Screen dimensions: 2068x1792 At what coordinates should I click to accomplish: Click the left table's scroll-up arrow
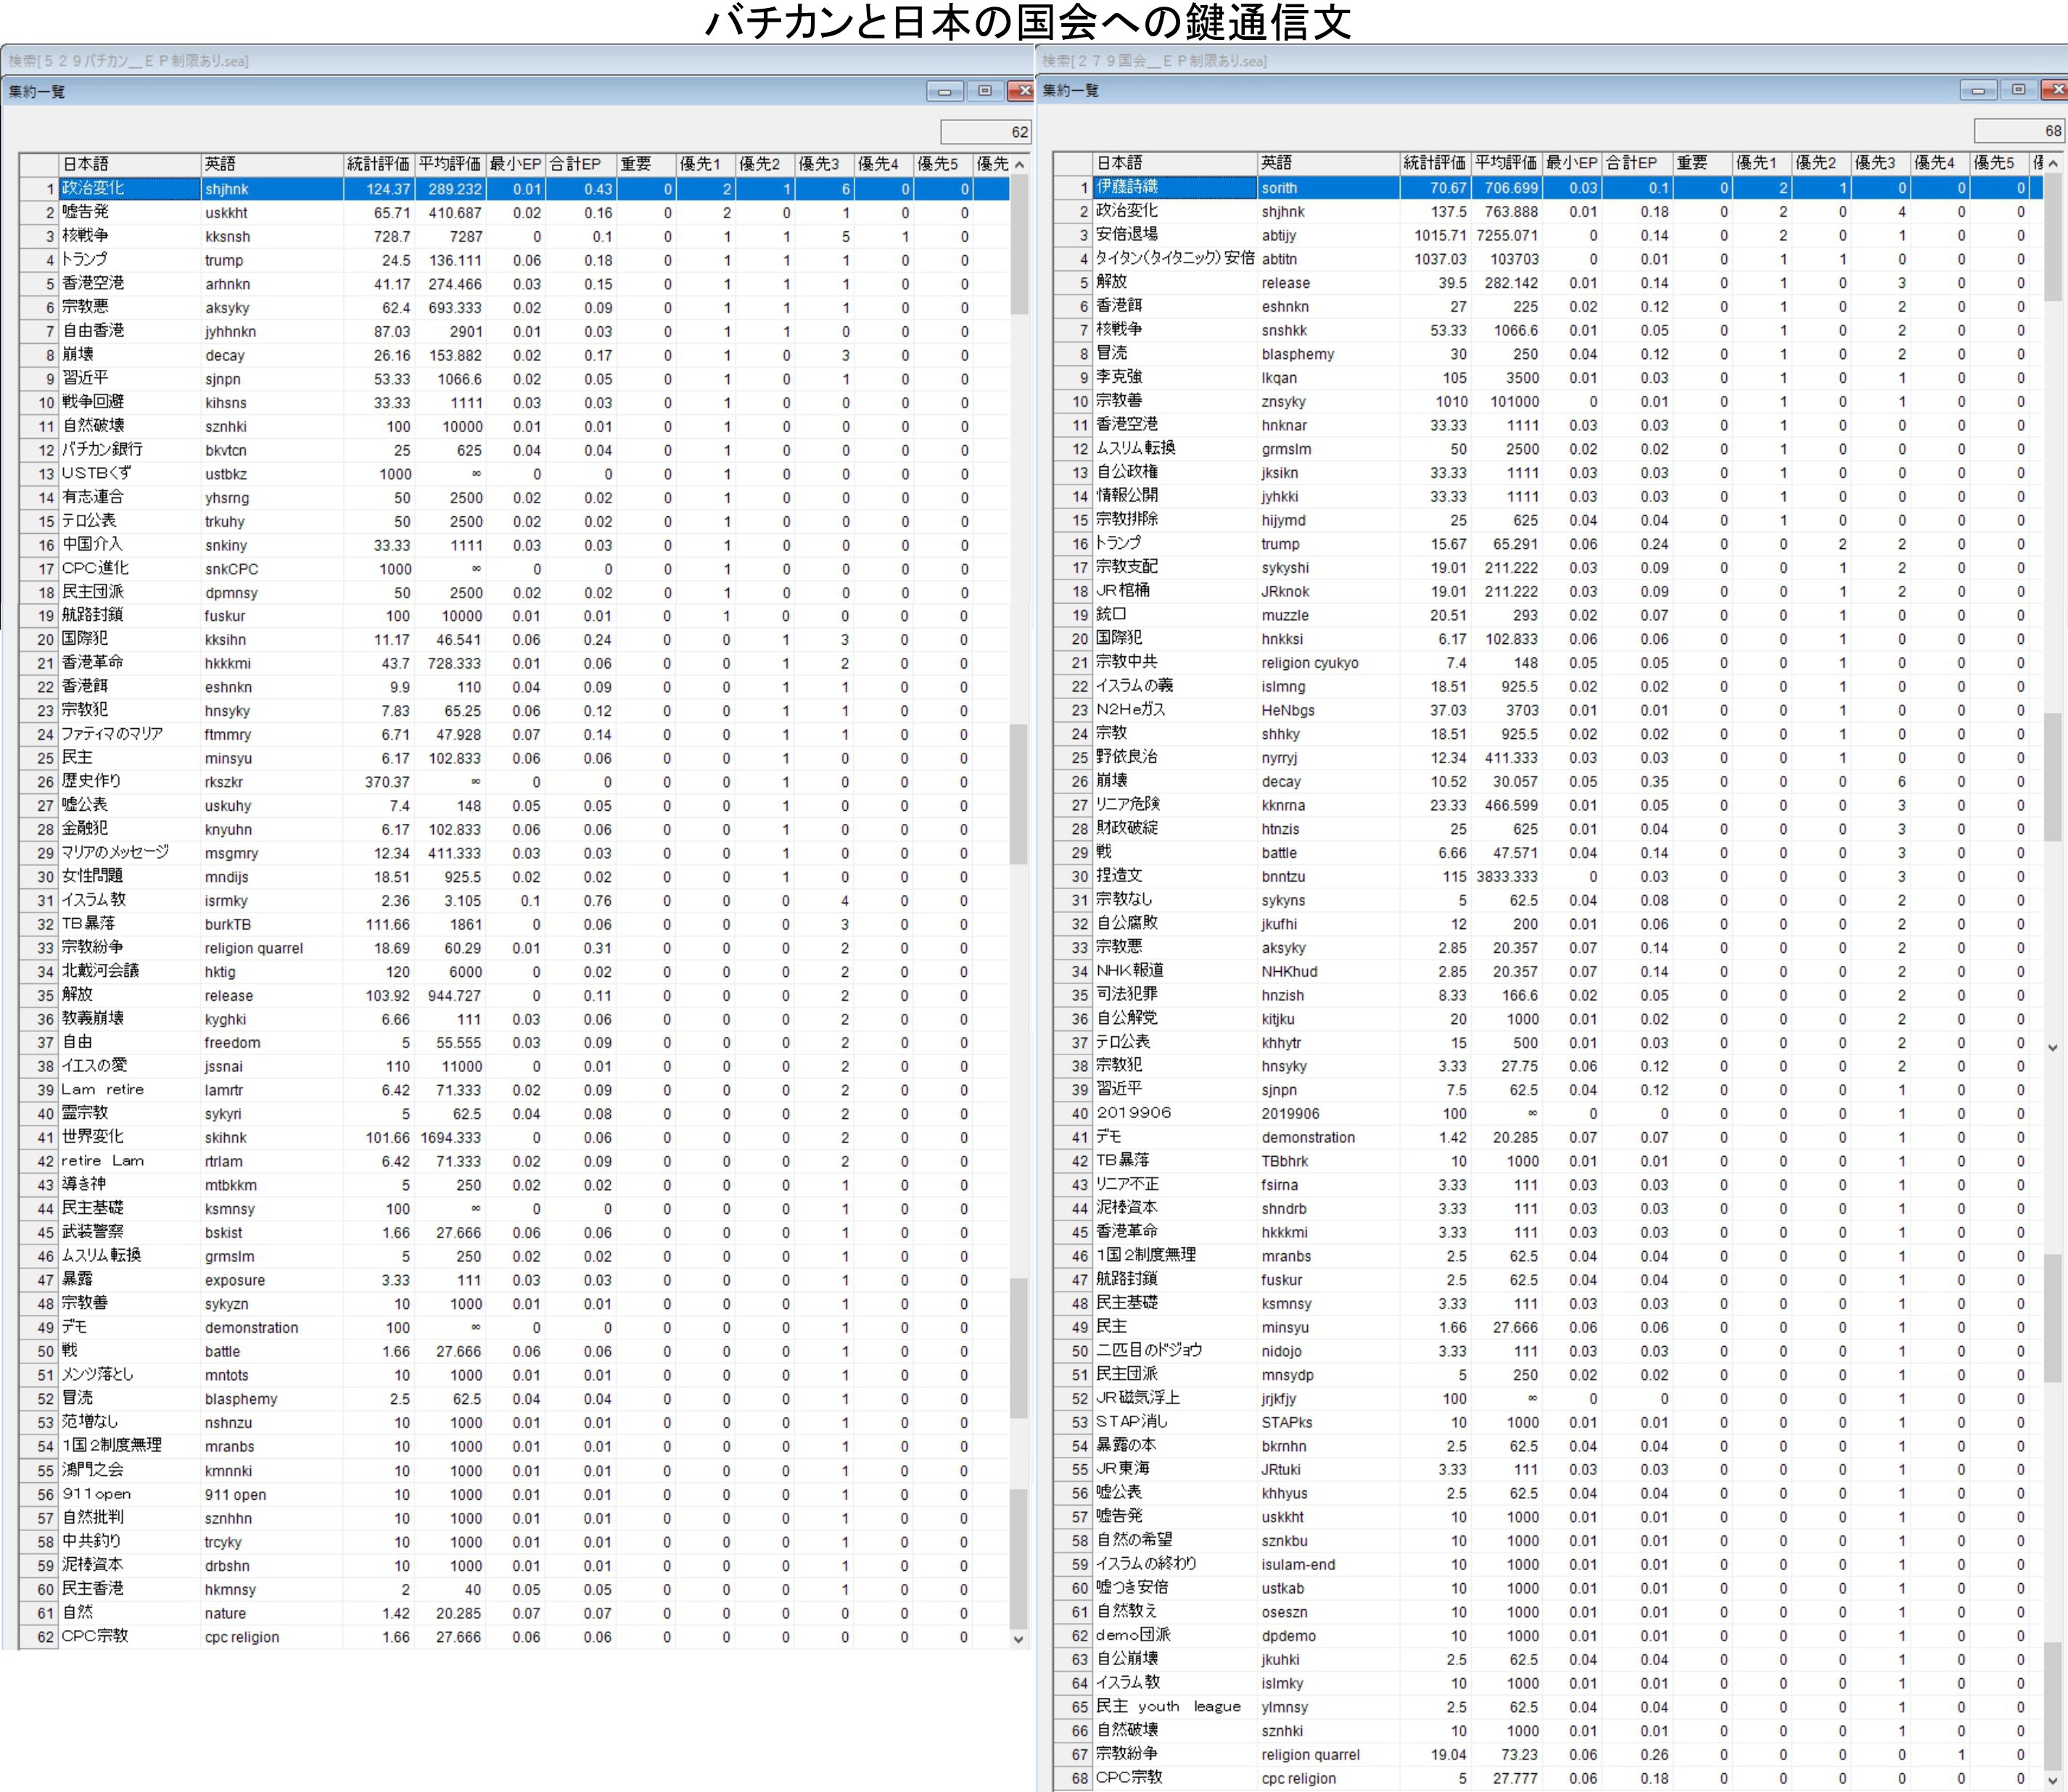click(x=1019, y=164)
